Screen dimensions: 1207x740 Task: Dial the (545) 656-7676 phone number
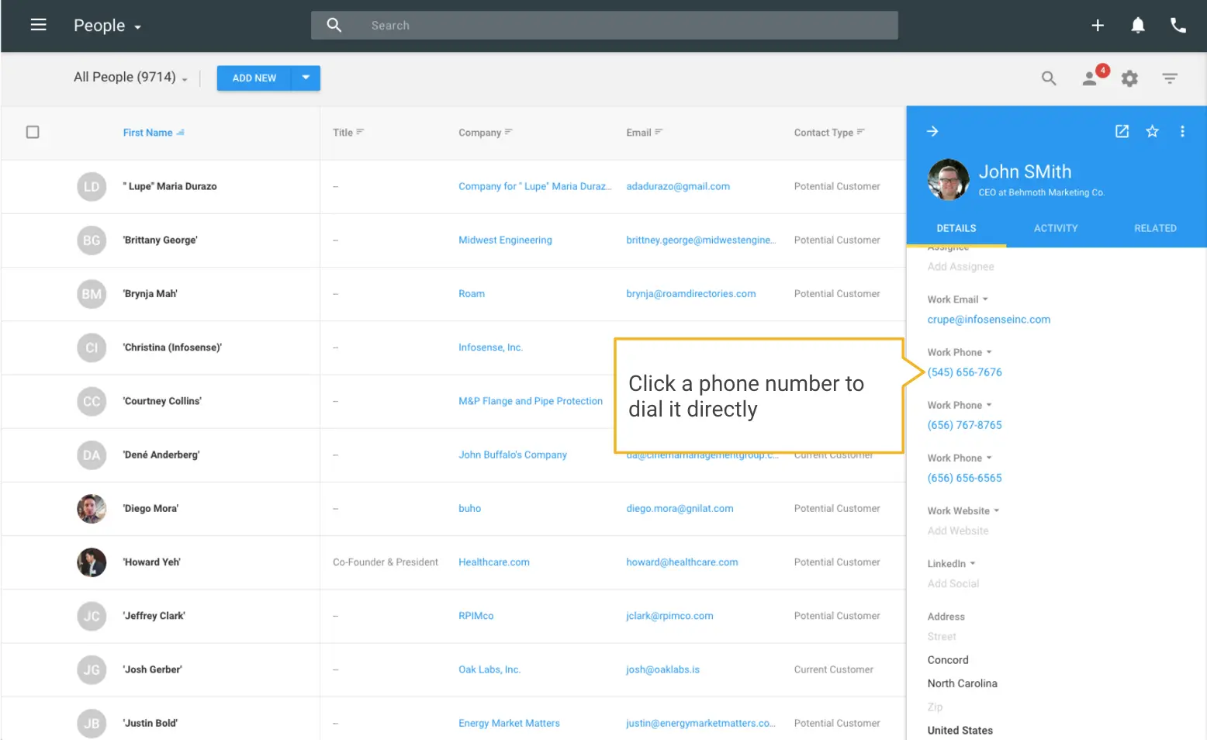coord(964,372)
